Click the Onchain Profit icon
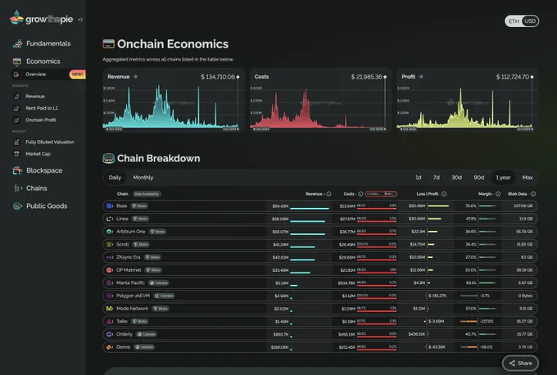Image resolution: width=557 pixels, height=375 pixels. (x=16, y=120)
